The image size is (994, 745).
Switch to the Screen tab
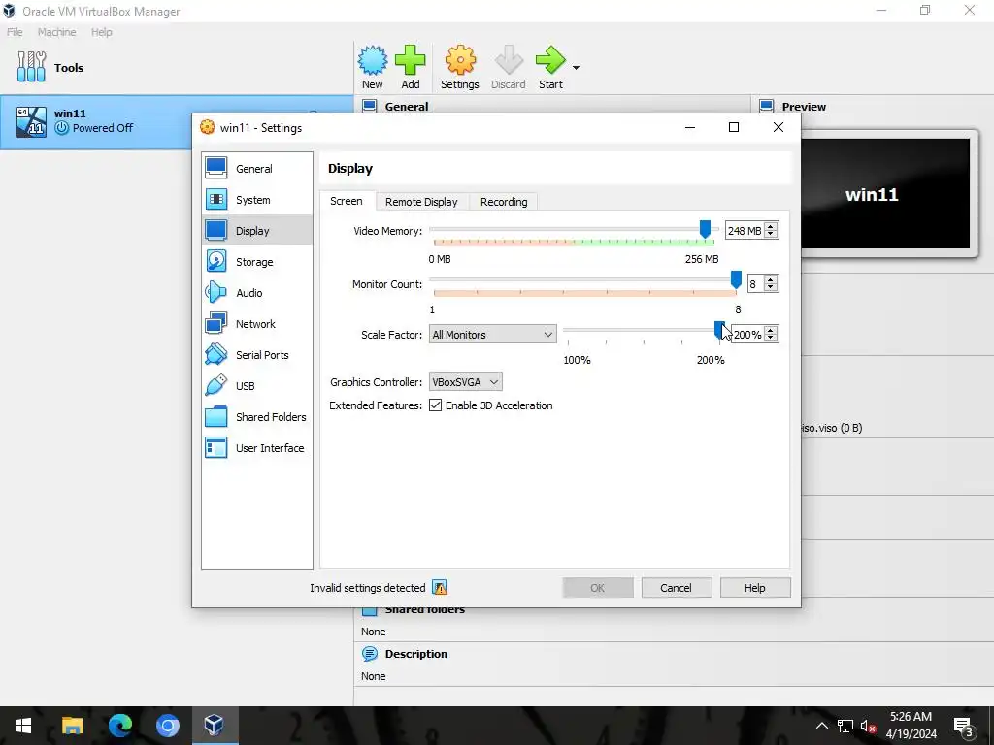pos(347,201)
